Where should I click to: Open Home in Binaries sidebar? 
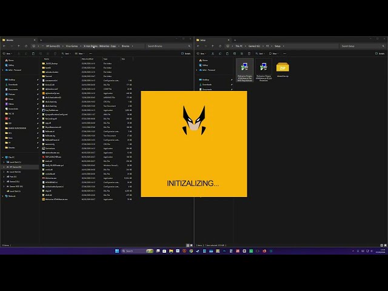[10, 61]
